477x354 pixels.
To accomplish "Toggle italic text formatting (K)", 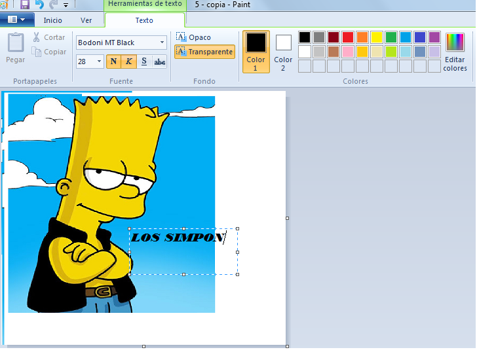I will [x=128, y=62].
